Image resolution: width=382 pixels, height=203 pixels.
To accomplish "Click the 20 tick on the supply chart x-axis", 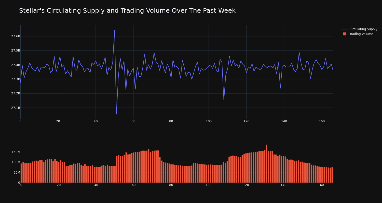I will [58, 121].
